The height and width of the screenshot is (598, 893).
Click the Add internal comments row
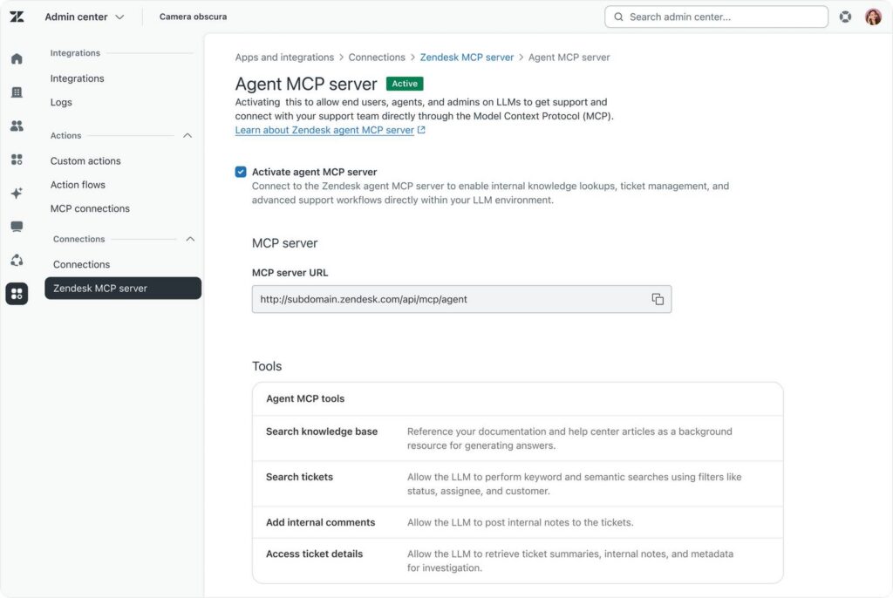click(518, 523)
